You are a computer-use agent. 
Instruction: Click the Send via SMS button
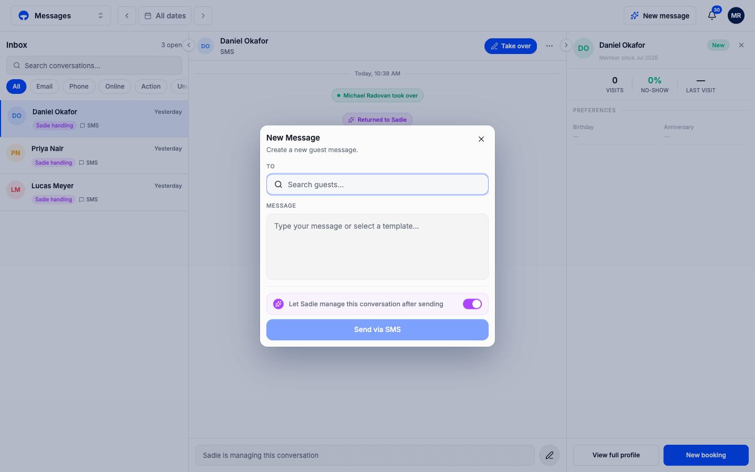tap(377, 330)
